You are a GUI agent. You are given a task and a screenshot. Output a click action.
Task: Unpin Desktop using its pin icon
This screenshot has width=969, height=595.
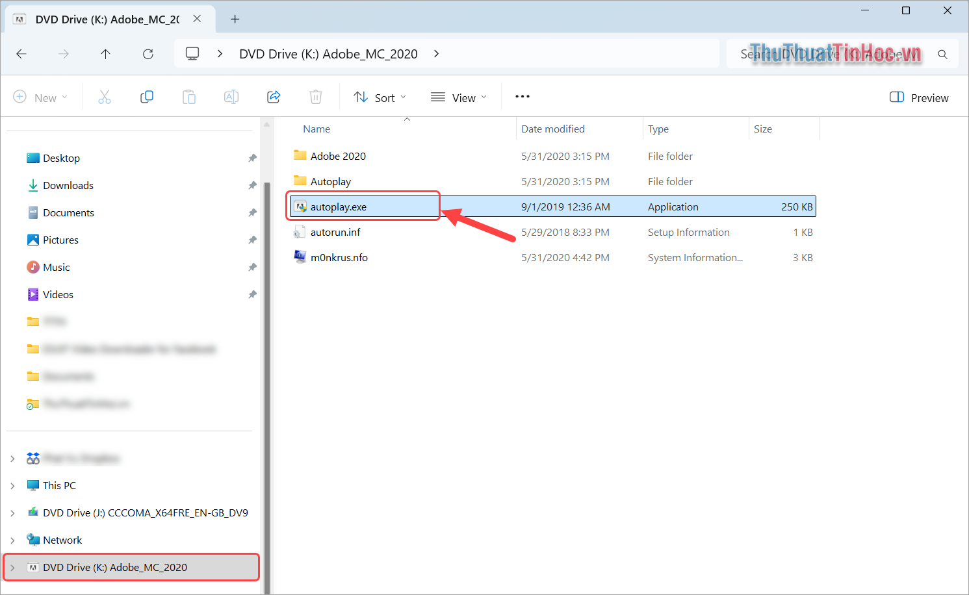[252, 158]
